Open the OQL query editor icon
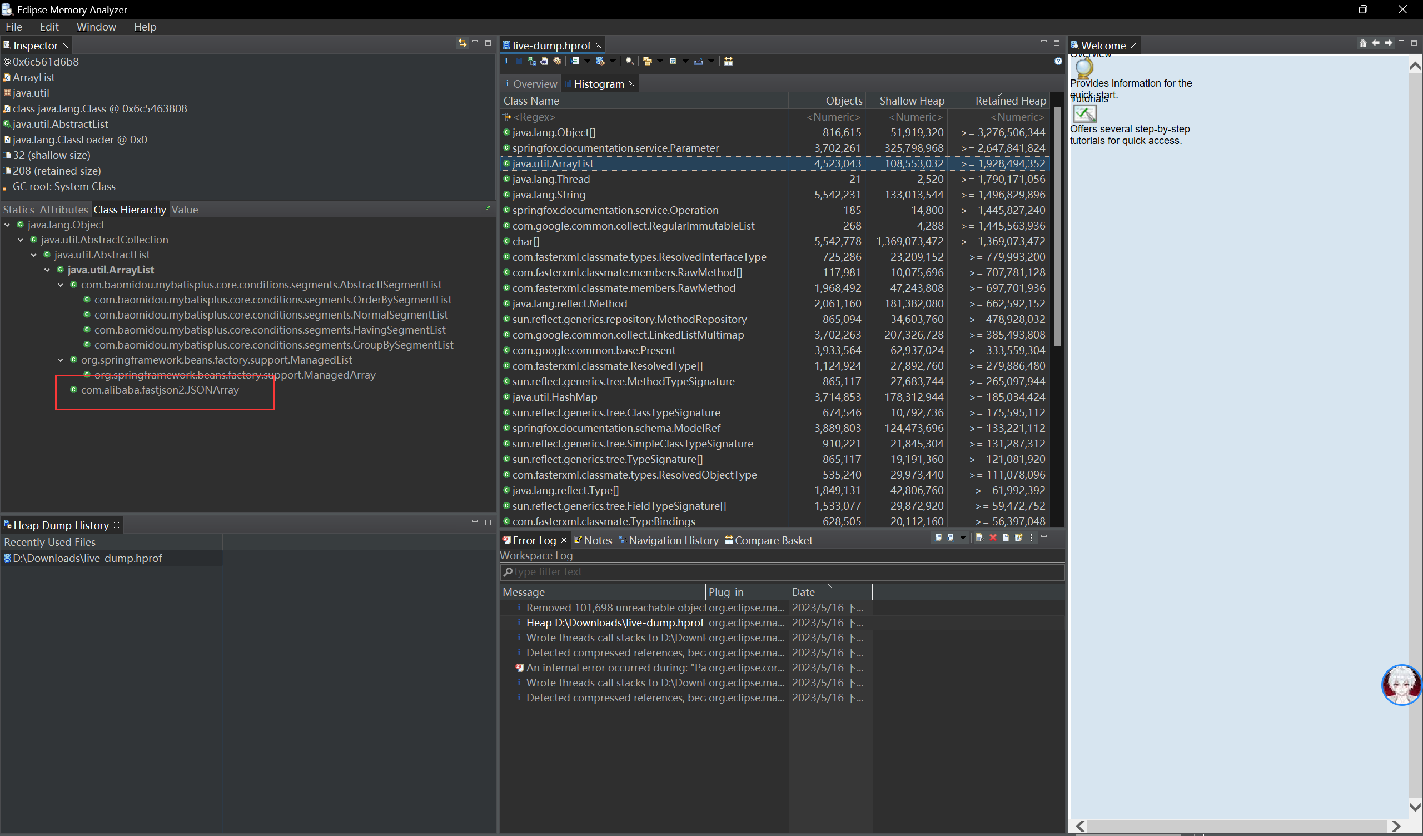Viewport: 1423px width, 836px height. pos(544,62)
